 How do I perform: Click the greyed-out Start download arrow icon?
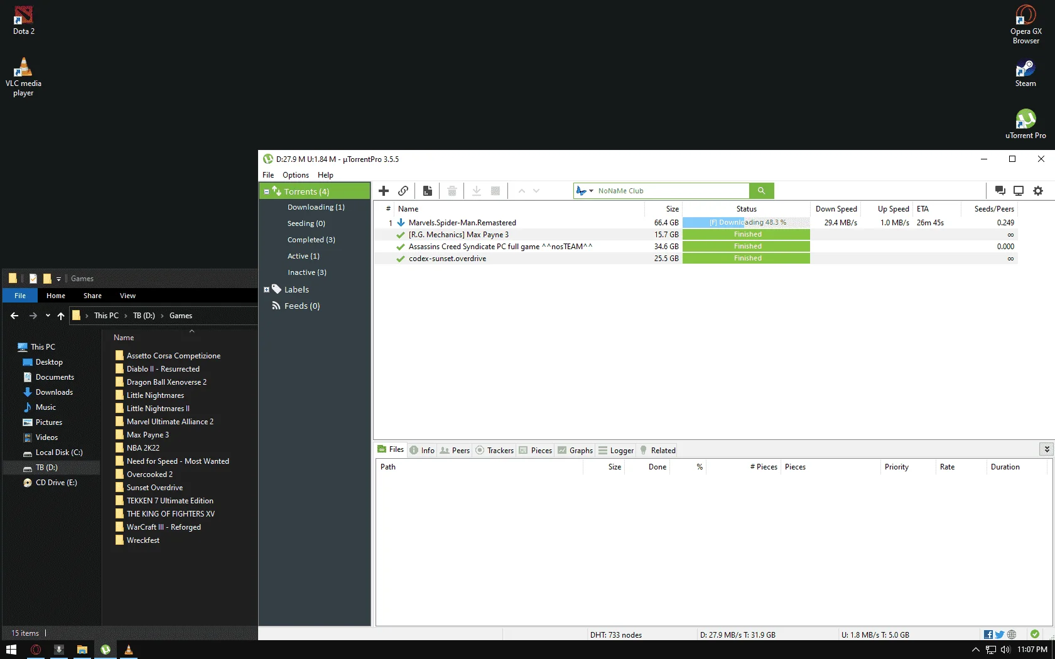coord(477,191)
